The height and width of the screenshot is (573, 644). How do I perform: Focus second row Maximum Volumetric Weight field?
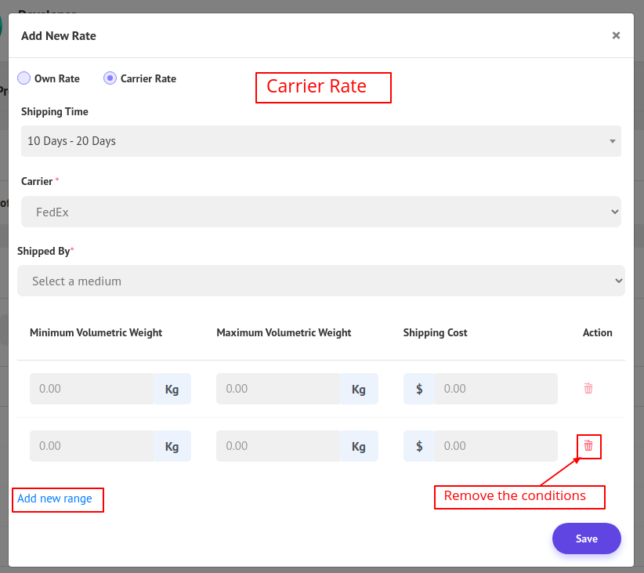[278, 446]
